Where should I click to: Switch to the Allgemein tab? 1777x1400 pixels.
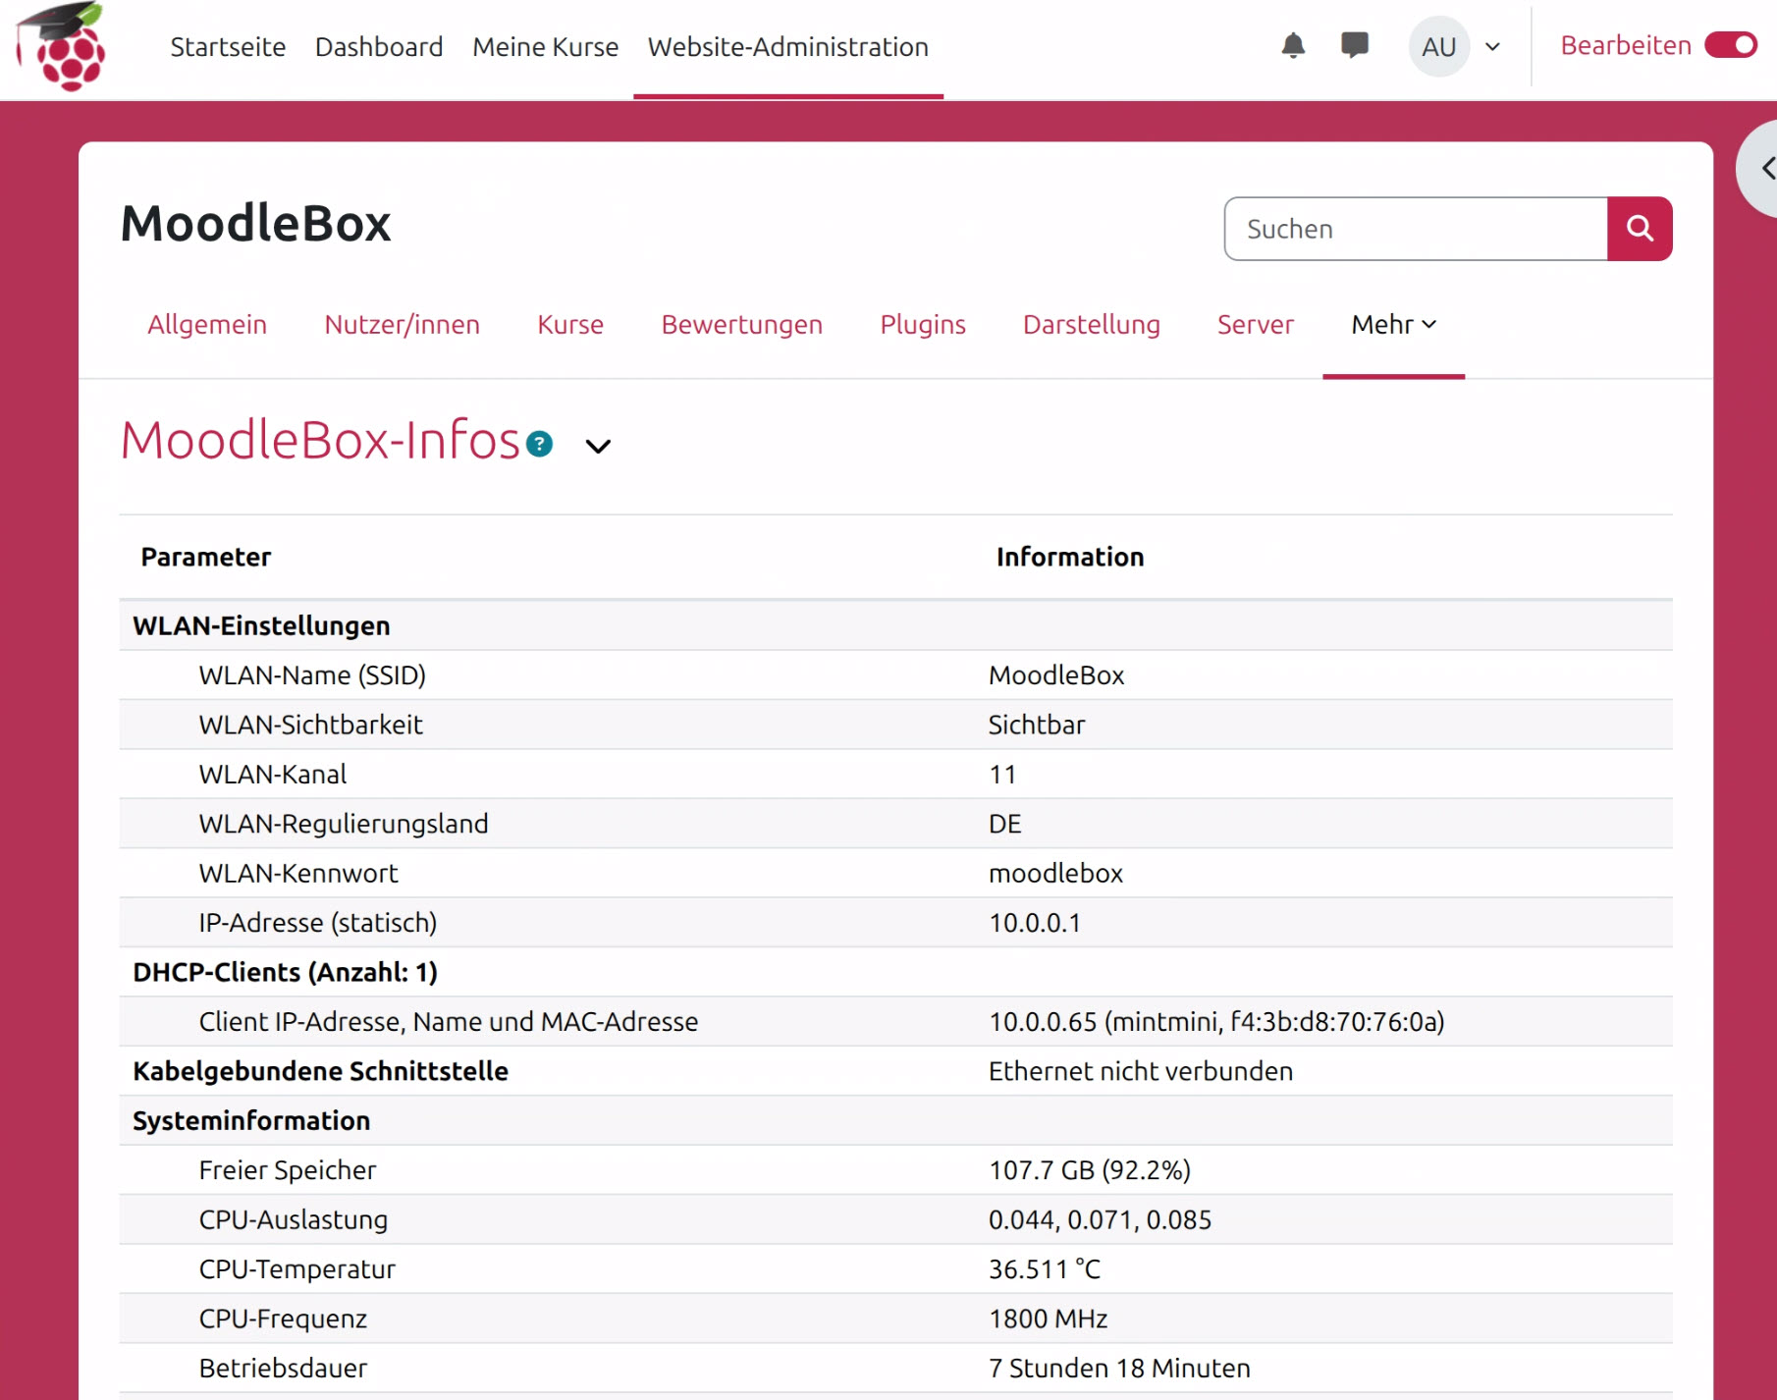[207, 325]
